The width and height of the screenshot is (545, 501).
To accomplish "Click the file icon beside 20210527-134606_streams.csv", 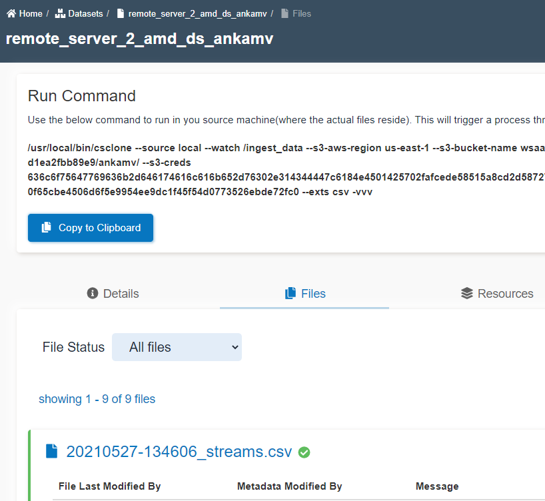I will coord(52,451).
